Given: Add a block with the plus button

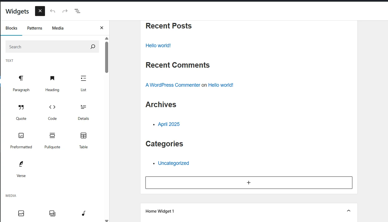Looking at the screenshot, I should coord(249,183).
